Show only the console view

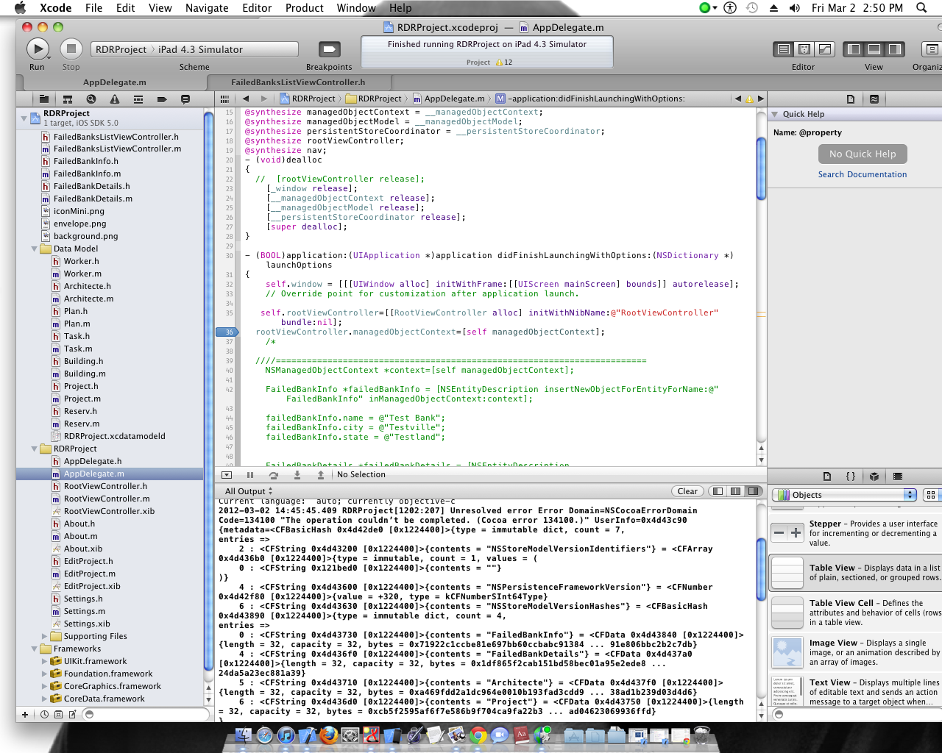pos(752,491)
